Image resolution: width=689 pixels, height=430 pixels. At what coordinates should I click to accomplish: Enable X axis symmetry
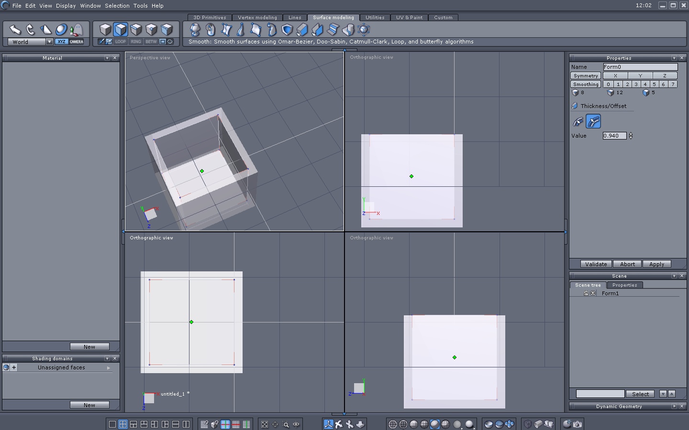(x=615, y=75)
